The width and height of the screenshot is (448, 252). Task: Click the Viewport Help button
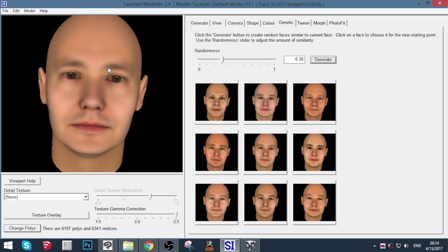point(22,181)
